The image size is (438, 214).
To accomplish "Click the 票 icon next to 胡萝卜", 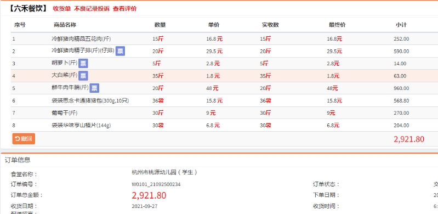I will [83, 63].
